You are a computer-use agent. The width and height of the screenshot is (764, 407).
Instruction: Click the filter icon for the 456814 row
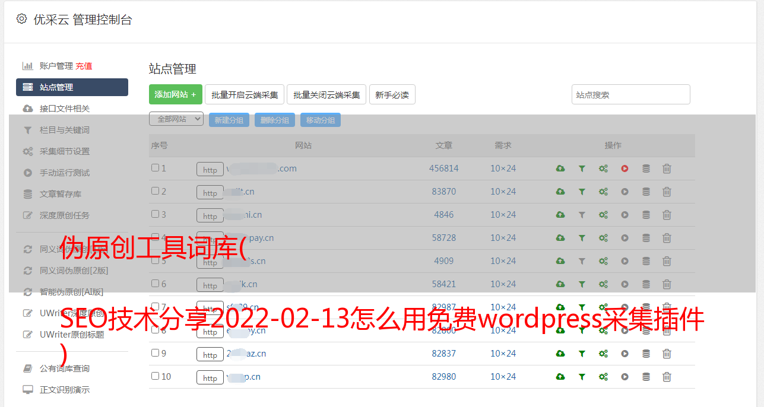[582, 168]
